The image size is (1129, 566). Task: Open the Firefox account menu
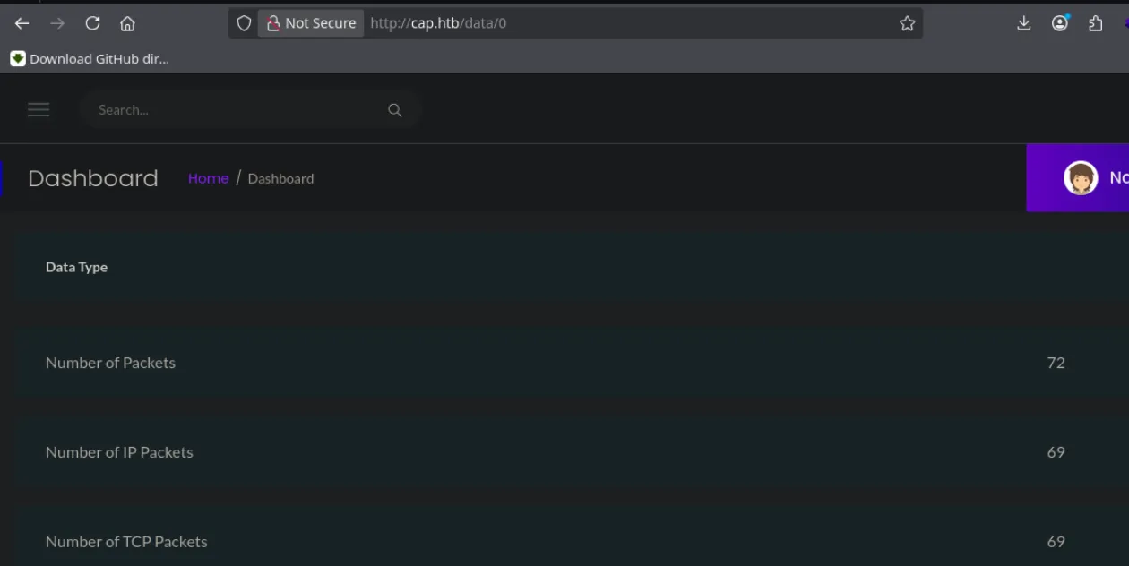(x=1060, y=23)
